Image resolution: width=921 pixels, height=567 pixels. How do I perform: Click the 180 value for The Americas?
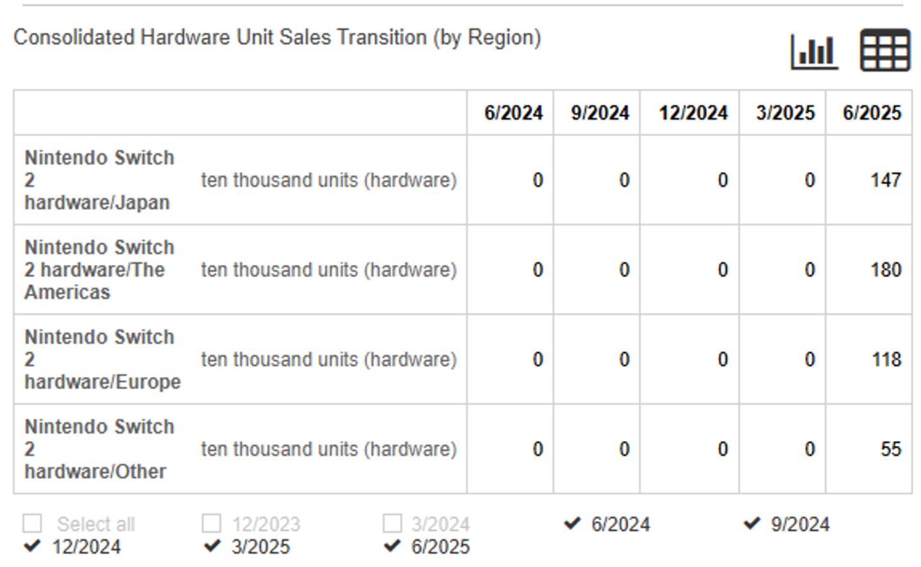click(885, 269)
